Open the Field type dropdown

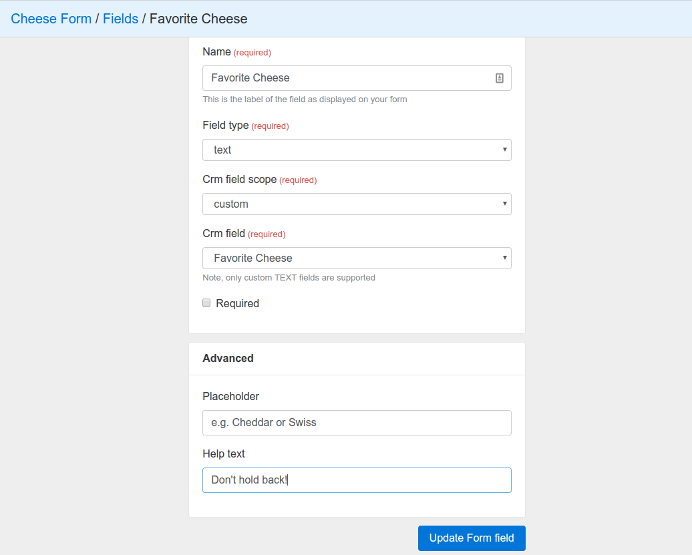tap(357, 150)
